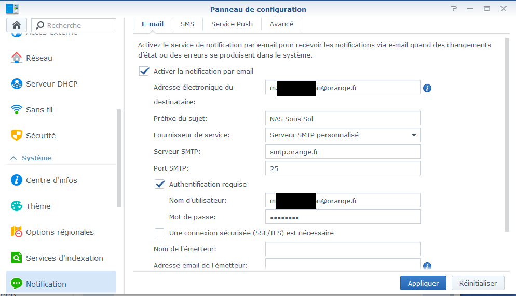Click the Appliquer button
The image size is (516, 296).
(423, 283)
